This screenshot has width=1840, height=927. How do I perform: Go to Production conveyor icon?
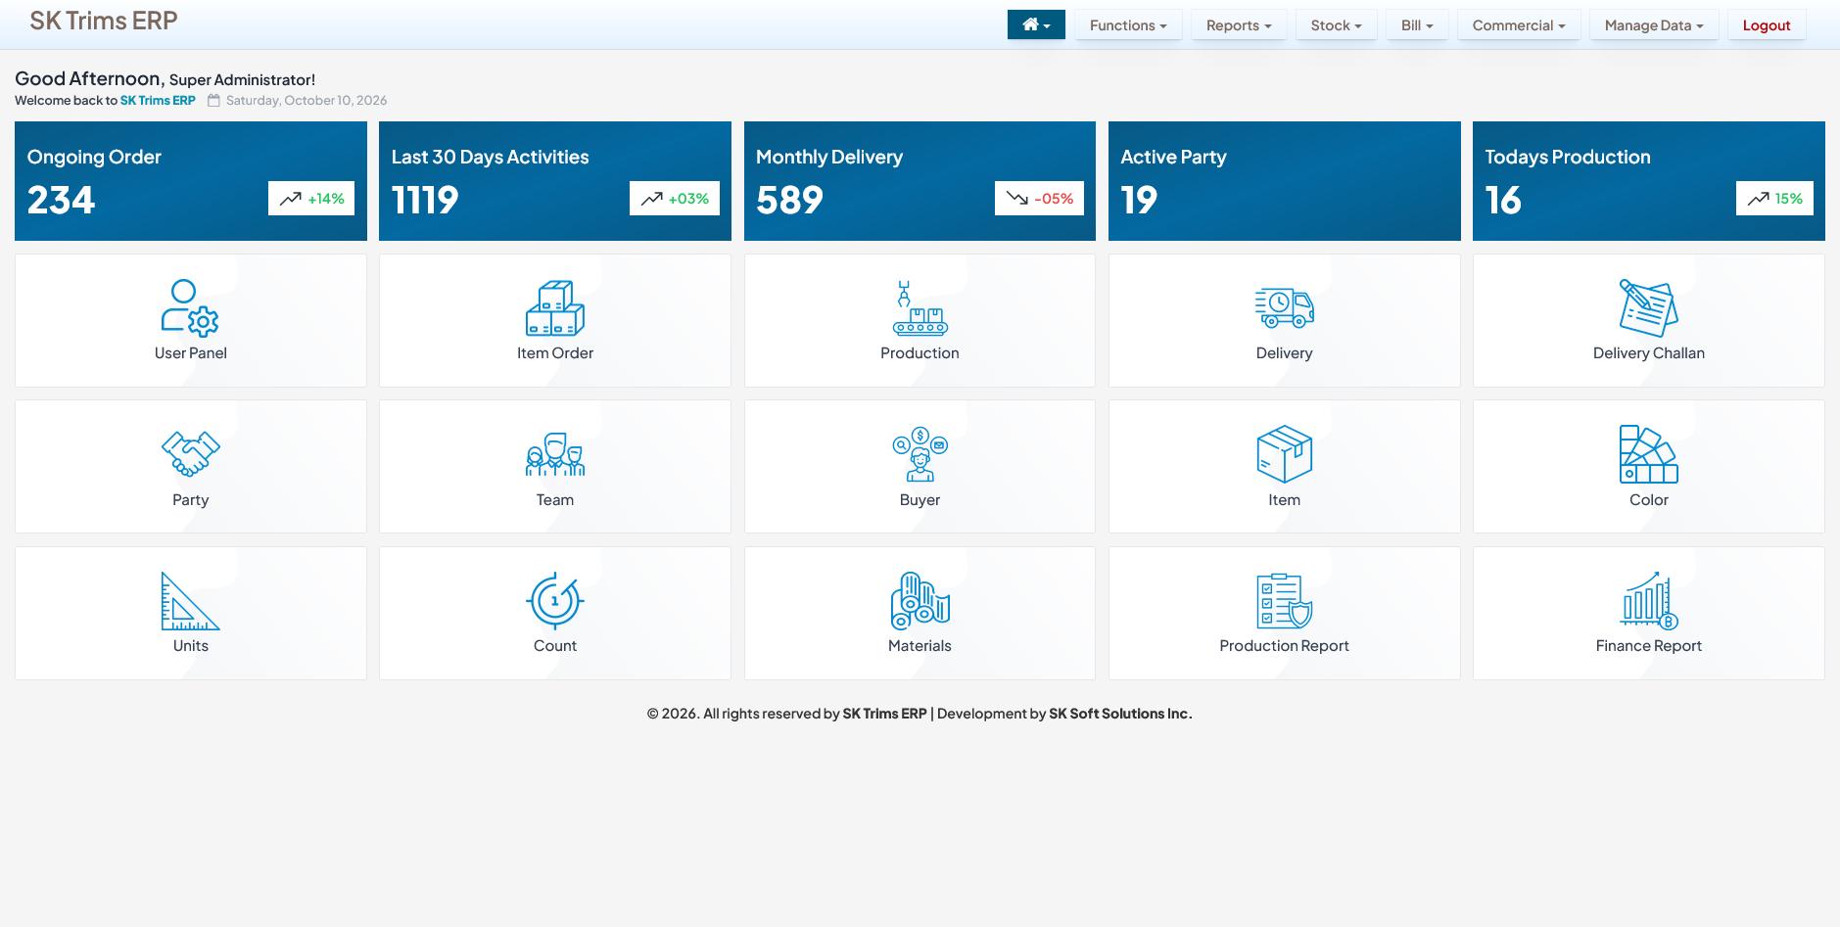pyautogui.click(x=920, y=307)
